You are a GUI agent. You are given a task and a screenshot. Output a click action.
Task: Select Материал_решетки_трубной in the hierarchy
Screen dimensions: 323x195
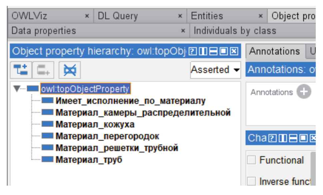pos(117,148)
